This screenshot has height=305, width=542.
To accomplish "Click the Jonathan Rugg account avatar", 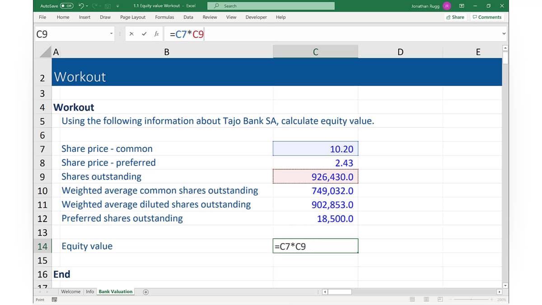I will 447,6.
